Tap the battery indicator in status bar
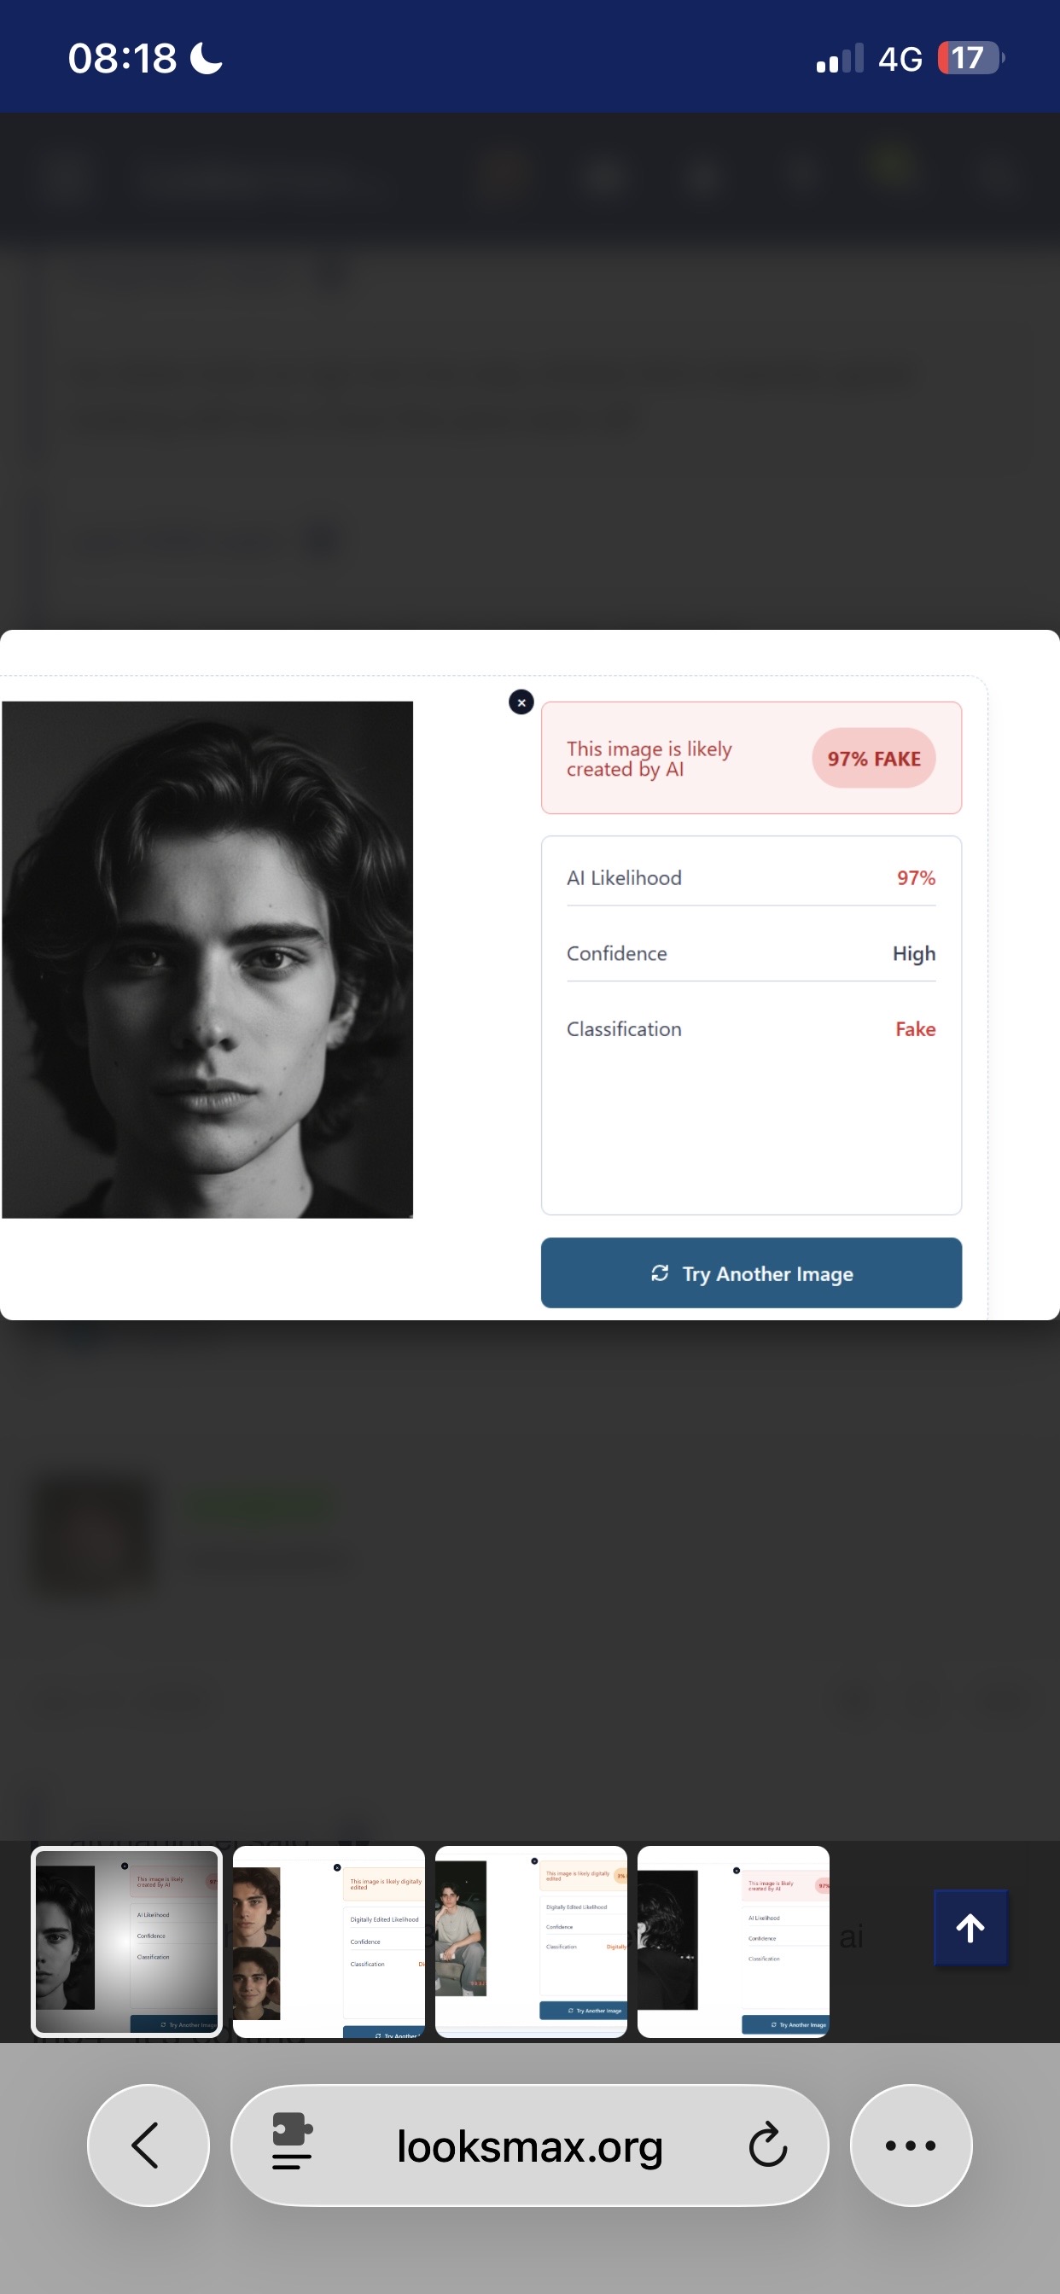The width and height of the screenshot is (1060, 2294). [x=971, y=59]
